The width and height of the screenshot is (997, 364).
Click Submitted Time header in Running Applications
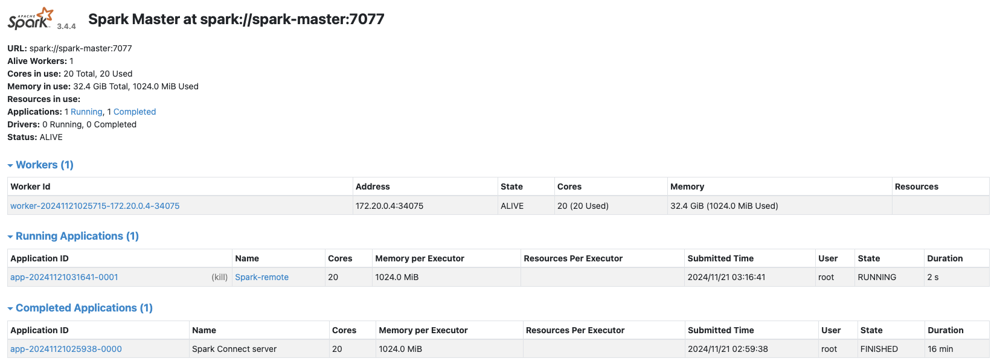720,258
